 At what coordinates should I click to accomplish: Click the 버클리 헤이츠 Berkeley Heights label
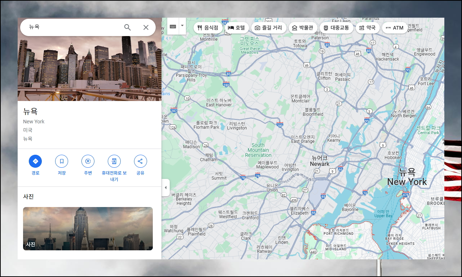(x=184, y=199)
